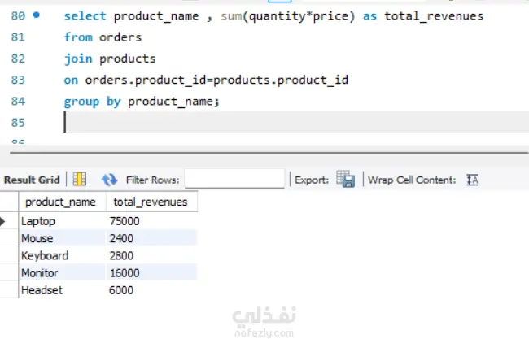Select the 75000 revenue cell
This screenshot has height=339, width=529.
point(125,221)
